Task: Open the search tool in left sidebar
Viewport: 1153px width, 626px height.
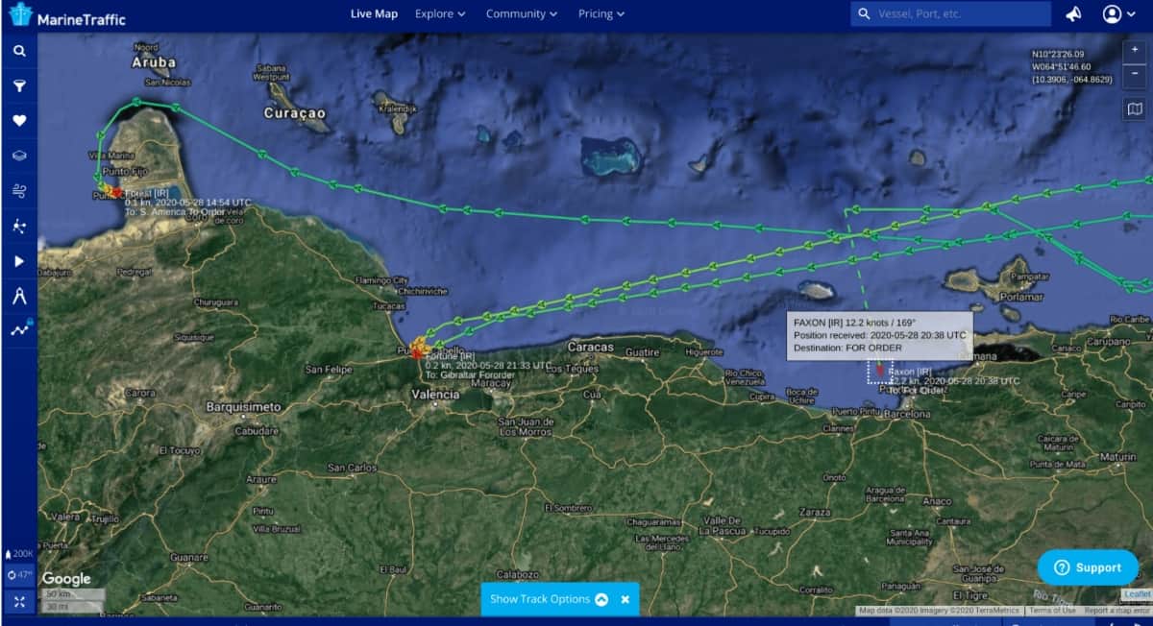Action: [19, 51]
